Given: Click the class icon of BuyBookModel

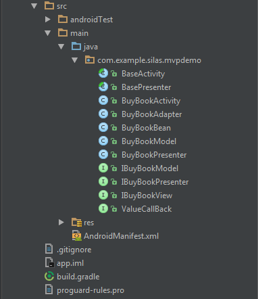Looking at the screenshot, I should click(x=103, y=141).
